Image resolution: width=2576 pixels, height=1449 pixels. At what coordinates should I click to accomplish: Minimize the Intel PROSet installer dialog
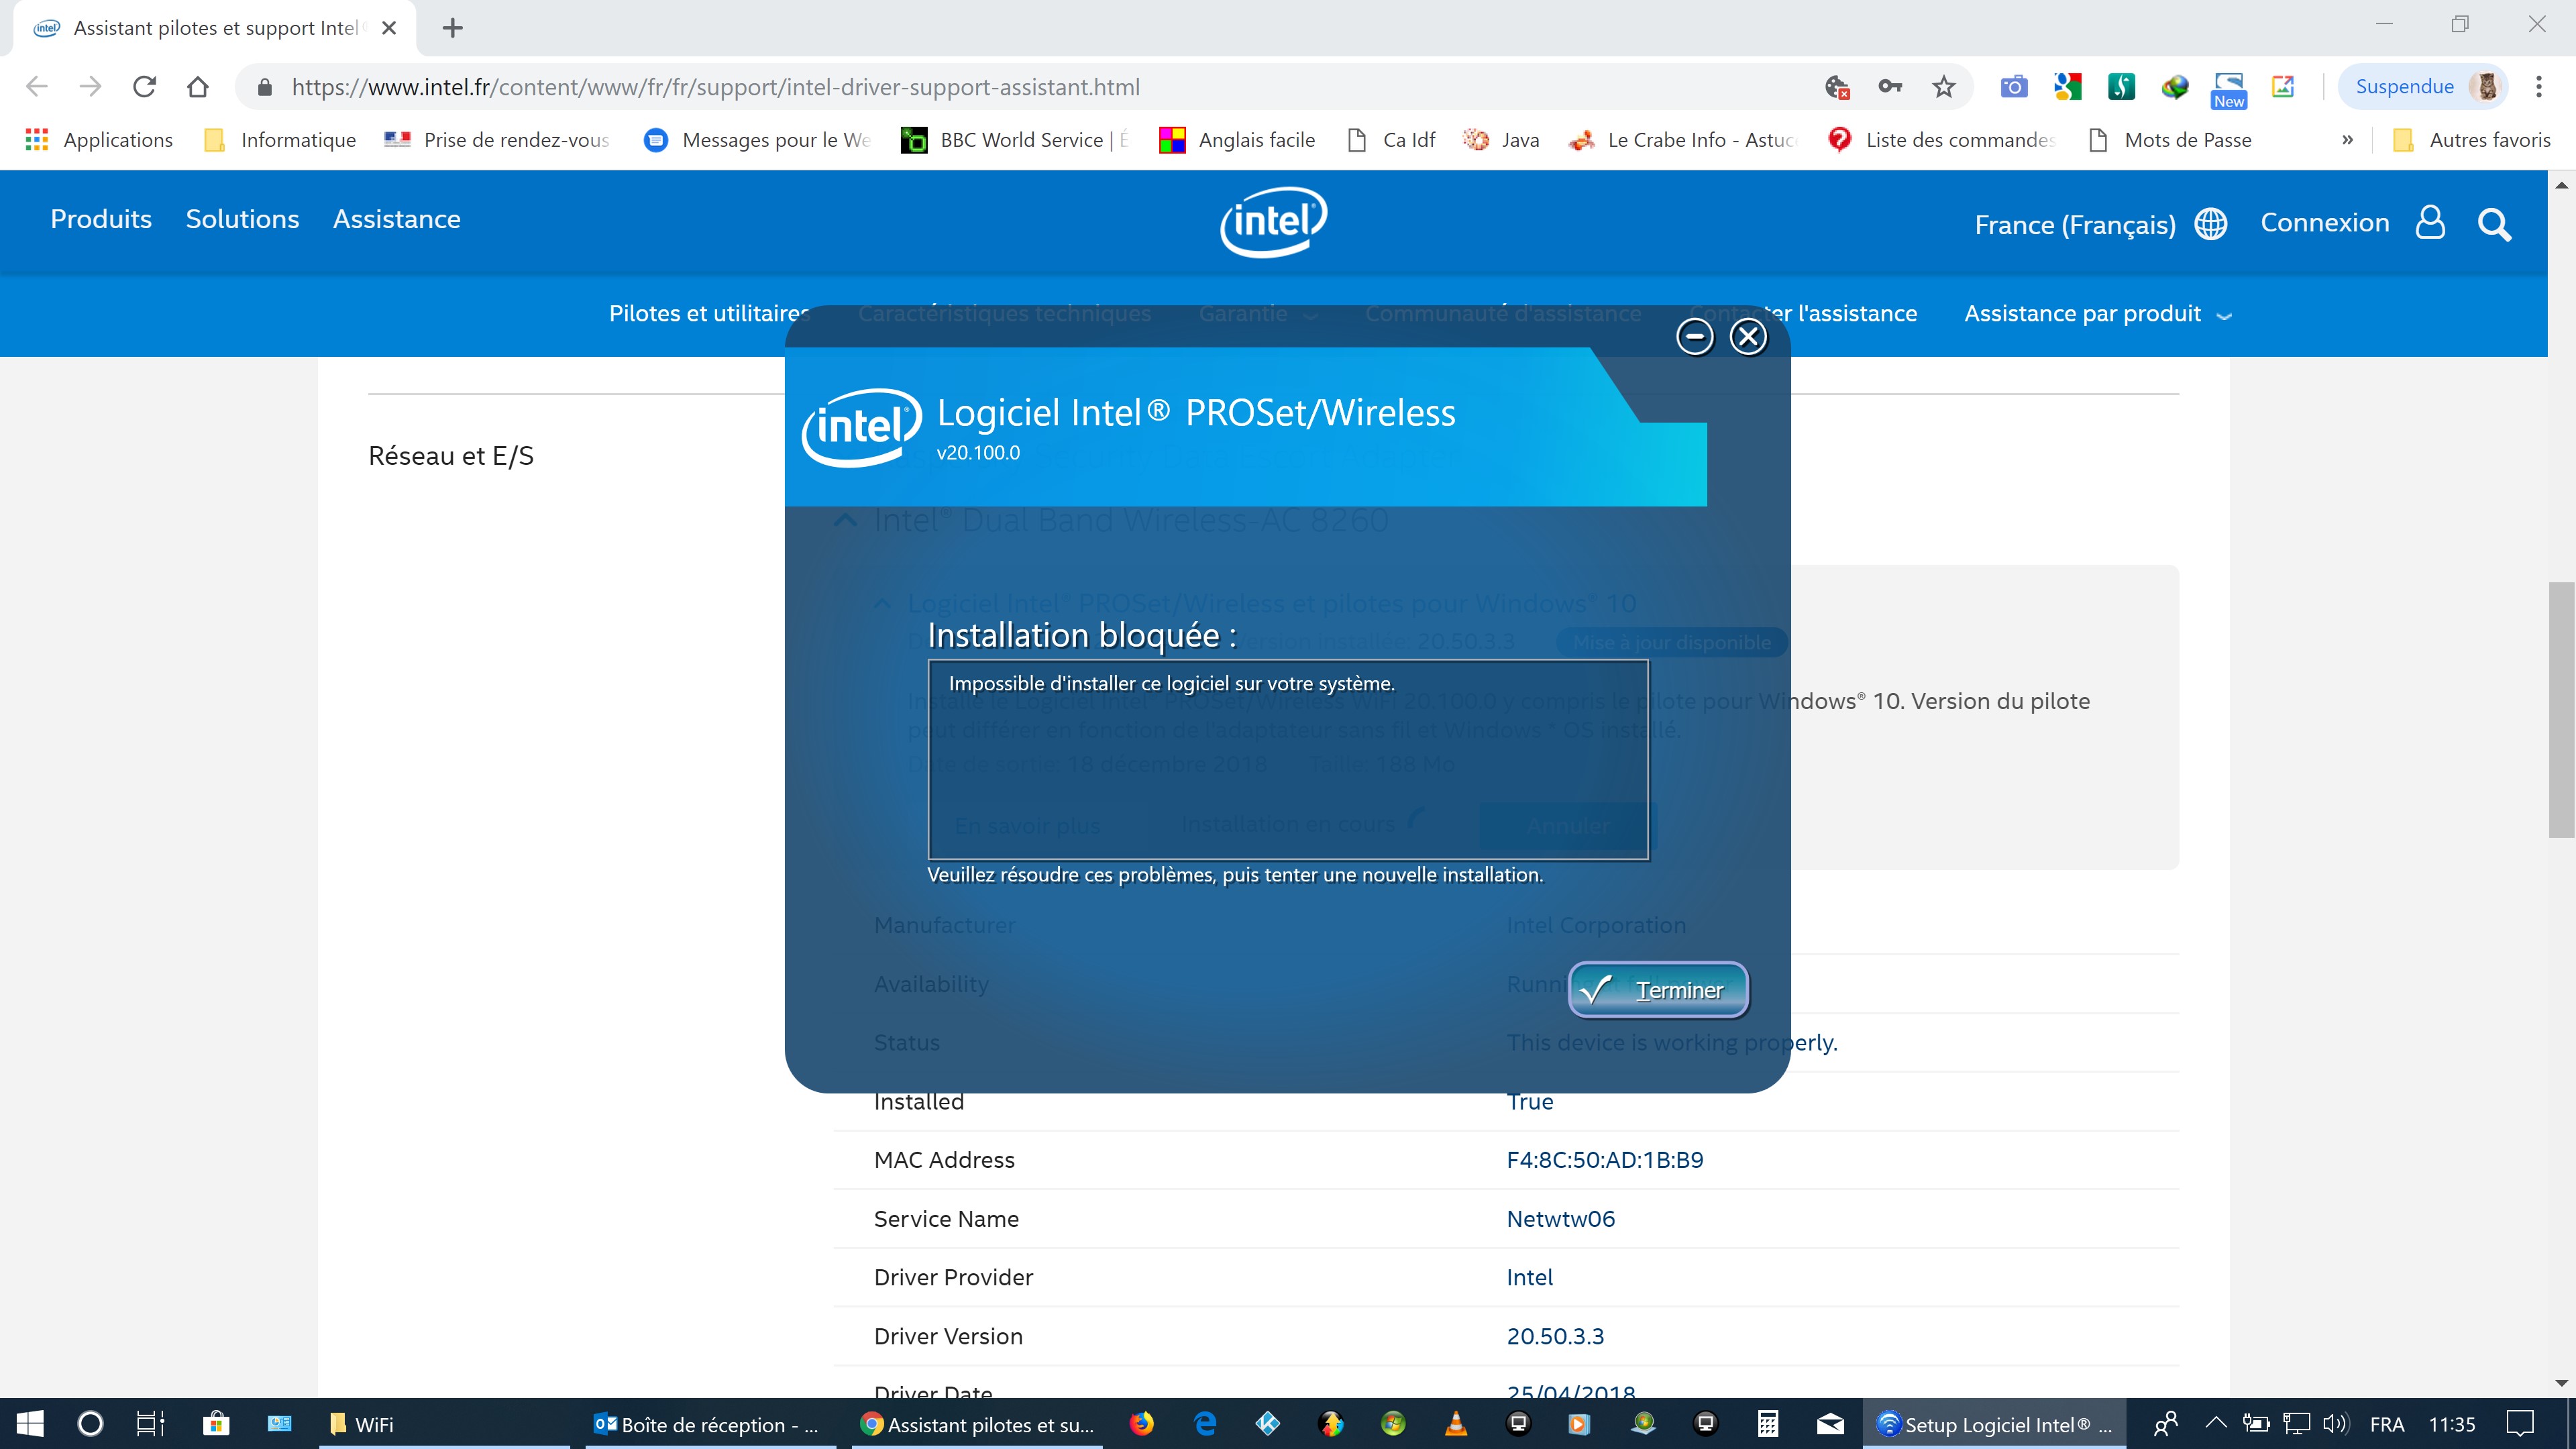1695,337
